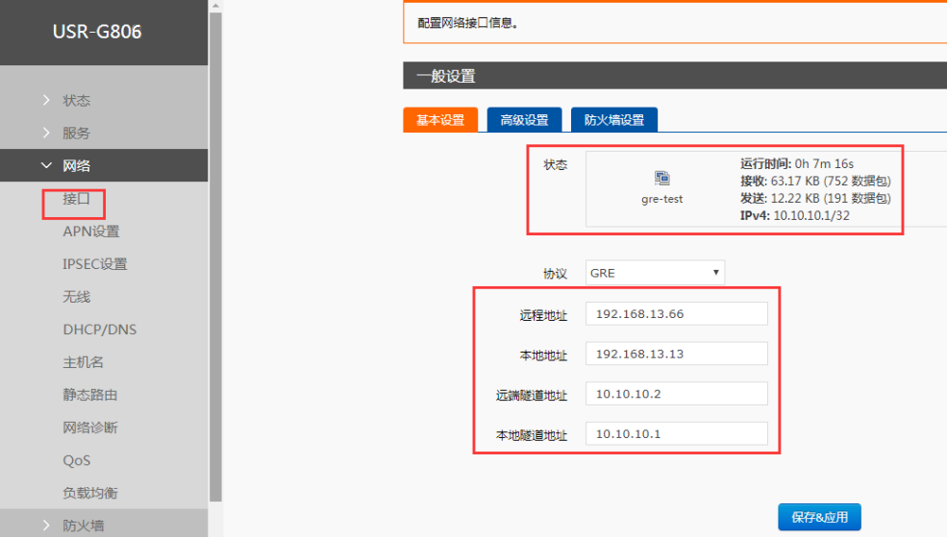947x538 pixels.
Task: Click the 保存&应用 button
Action: coord(819,517)
